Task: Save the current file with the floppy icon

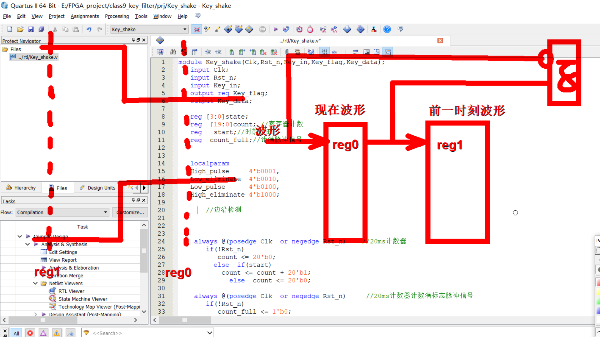Action: 31,29
